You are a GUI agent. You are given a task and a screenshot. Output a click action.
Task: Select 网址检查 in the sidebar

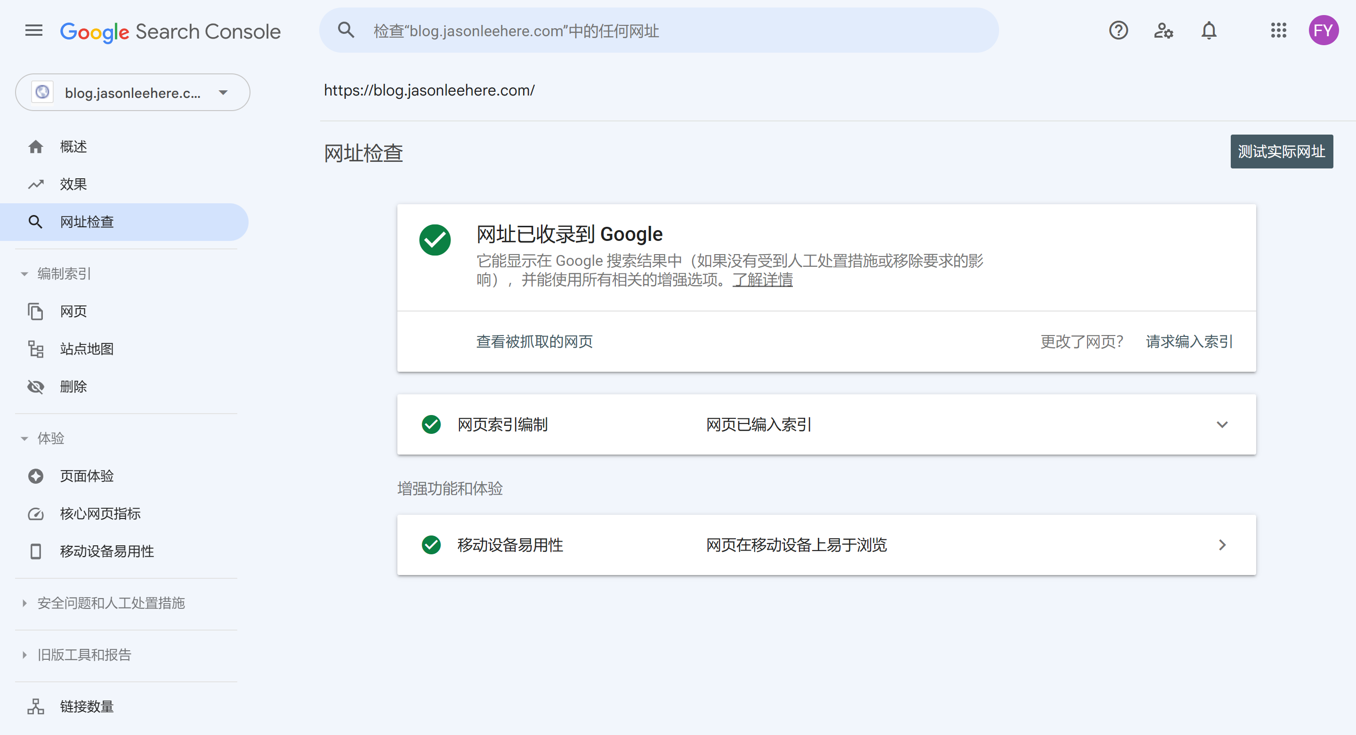click(124, 222)
